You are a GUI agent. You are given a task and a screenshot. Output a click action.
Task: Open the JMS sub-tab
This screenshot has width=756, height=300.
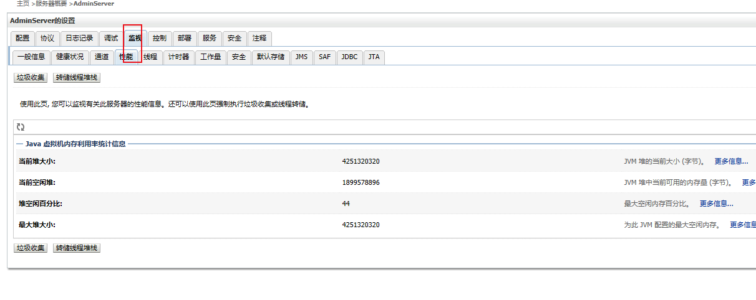(x=301, y=57)
